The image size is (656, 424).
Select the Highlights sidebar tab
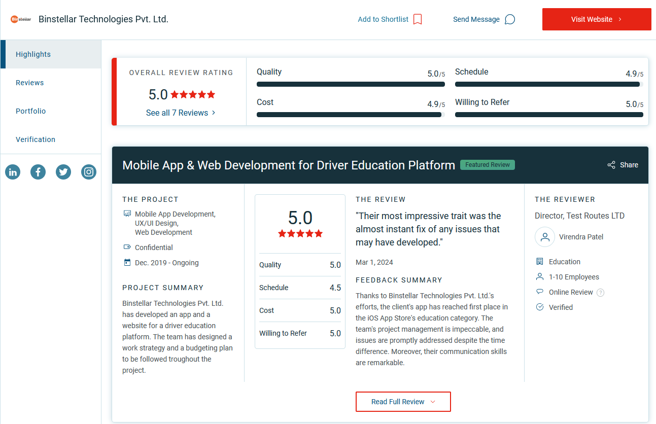tap(33, 54)
